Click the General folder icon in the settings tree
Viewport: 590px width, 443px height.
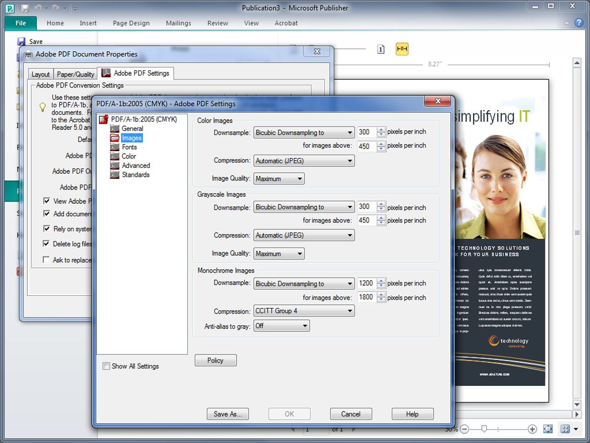[115, 128]
